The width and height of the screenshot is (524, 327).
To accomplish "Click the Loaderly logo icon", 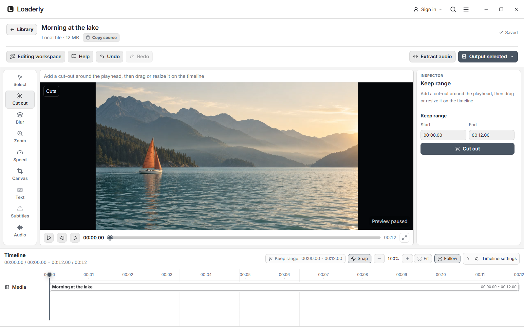I will point(10,9).
